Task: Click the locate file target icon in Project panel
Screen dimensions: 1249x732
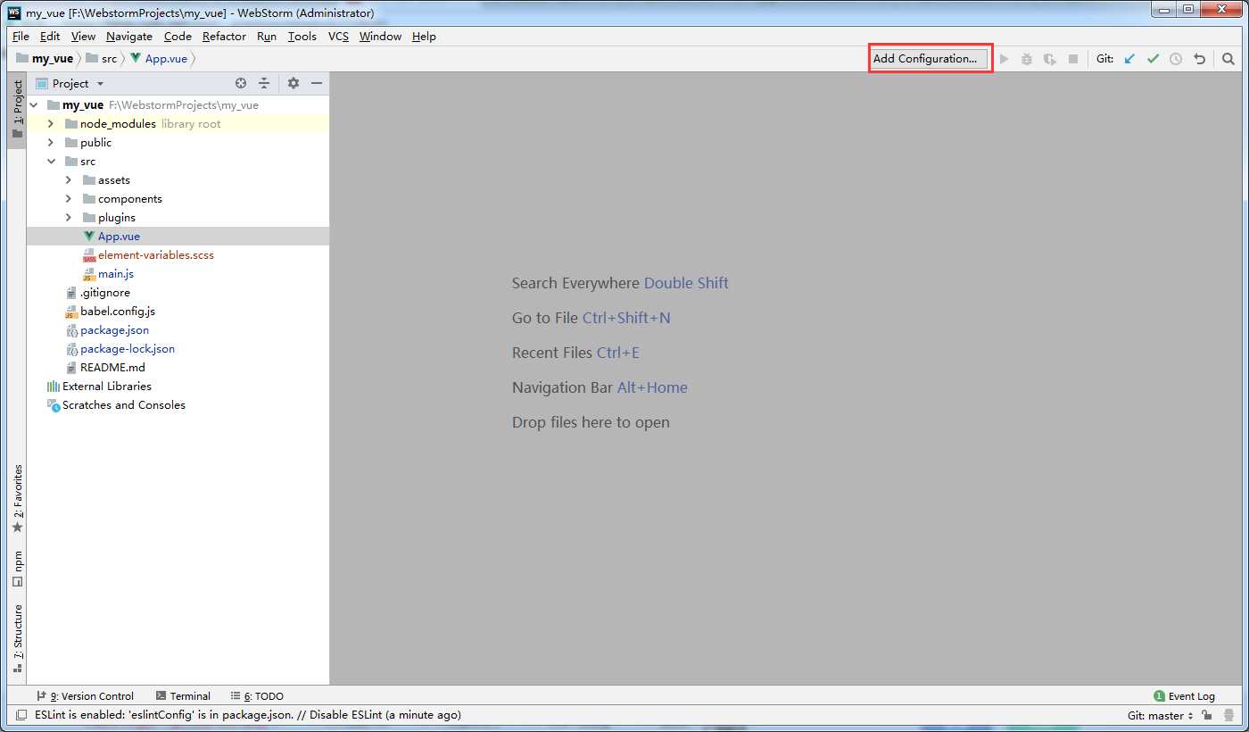Action: pyautogui.click(x=241, y=83)
